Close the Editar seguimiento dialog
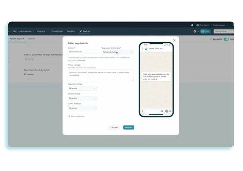 coord(174,40)
